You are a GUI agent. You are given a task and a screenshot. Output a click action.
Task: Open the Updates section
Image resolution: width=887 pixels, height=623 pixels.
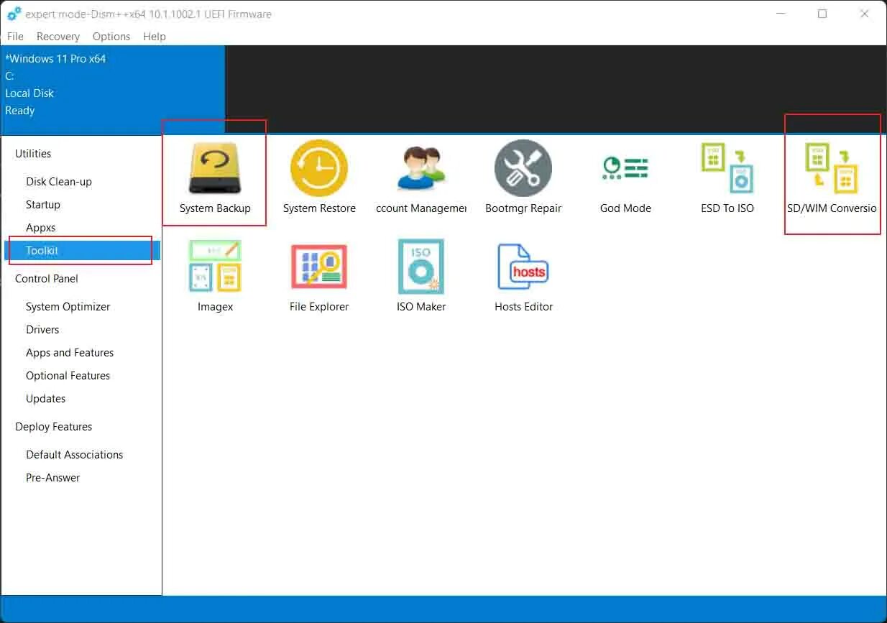point(46,398)
